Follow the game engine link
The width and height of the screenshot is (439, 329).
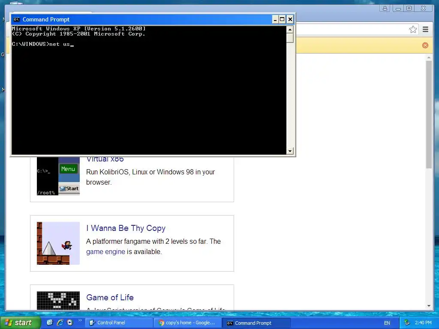tap(105, 251)
